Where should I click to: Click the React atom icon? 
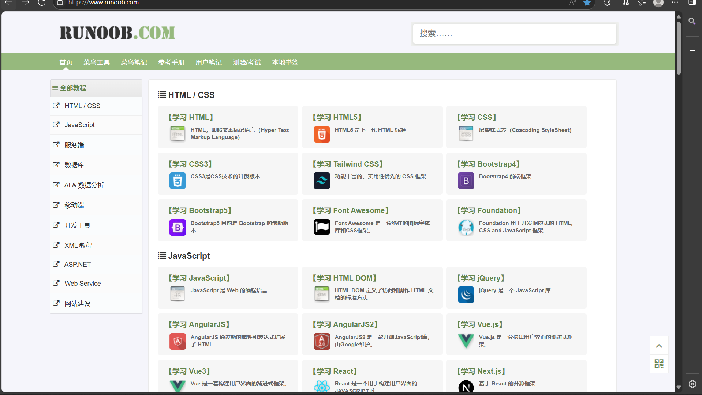(322, 386)
